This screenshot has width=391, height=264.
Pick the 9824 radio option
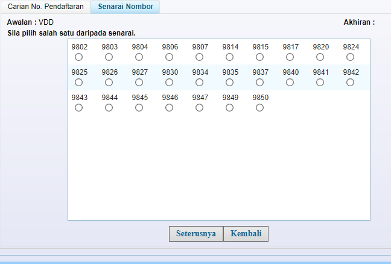pyautogui.click(x=350, y=57)
